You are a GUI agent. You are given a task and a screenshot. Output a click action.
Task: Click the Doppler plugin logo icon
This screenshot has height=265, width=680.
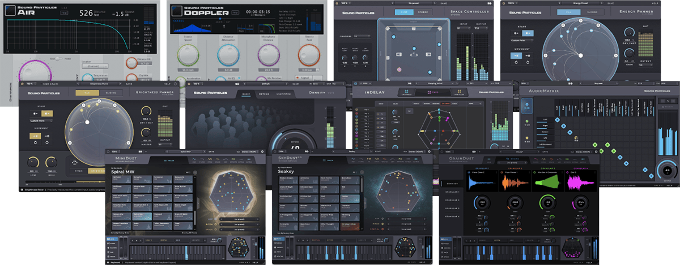pos(177,11)
